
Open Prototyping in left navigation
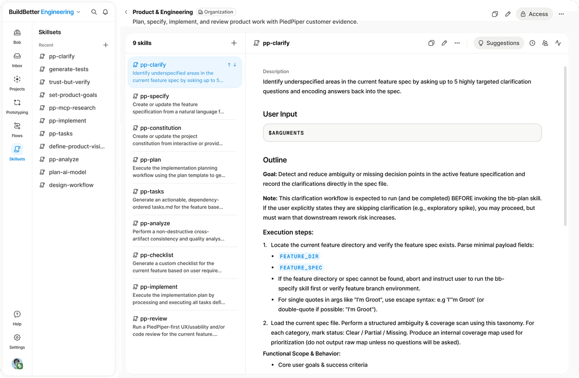point(17,106)
